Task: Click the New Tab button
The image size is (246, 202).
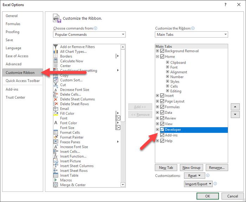Action: [166, 168]
